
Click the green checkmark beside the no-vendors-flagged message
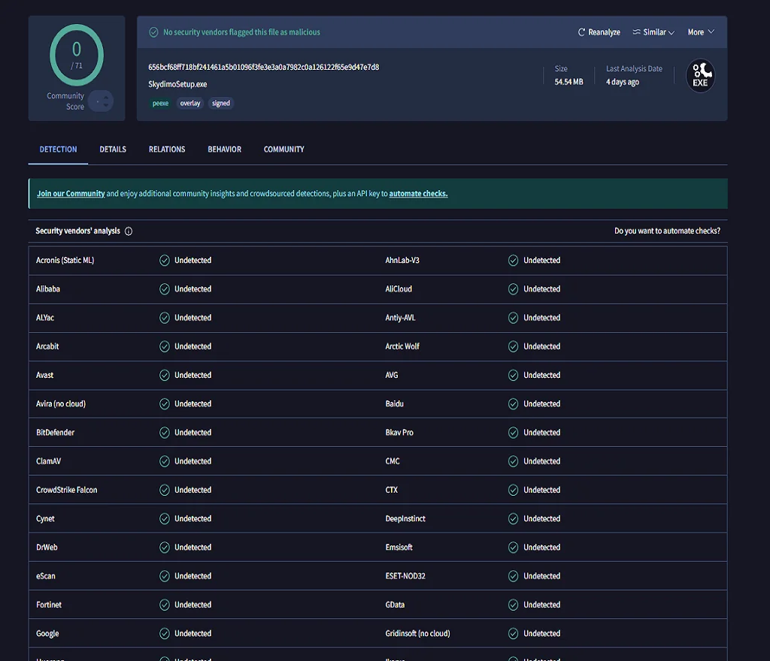[153, 32]
